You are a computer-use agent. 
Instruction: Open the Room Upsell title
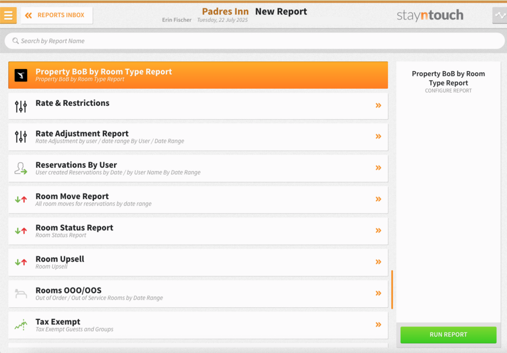[x=60, y=259]
